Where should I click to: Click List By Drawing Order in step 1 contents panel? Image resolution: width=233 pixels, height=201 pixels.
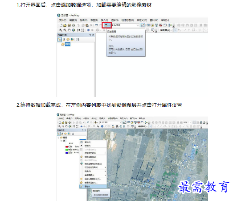pyautogui.click(x=59, y=39)
